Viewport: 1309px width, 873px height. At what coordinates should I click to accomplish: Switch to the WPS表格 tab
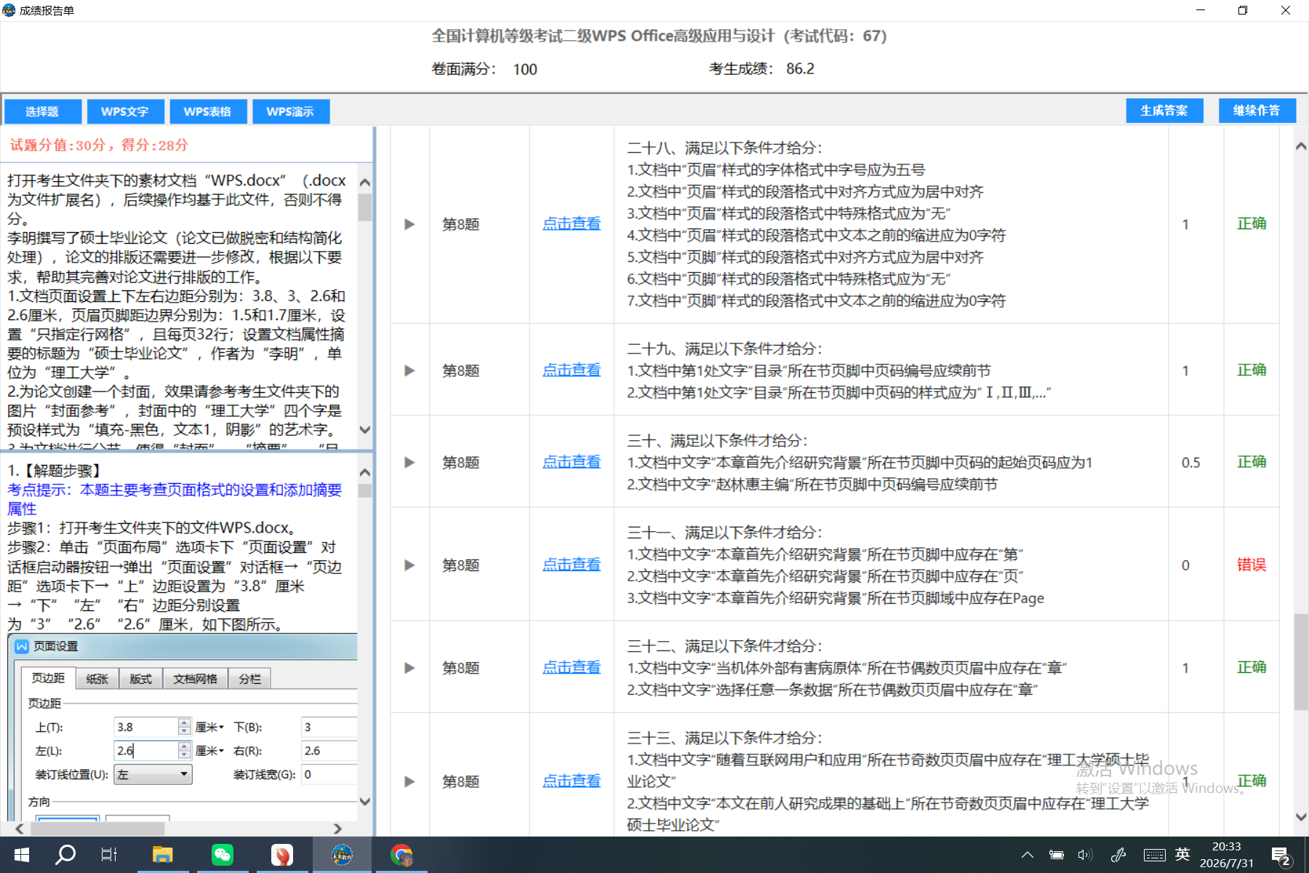click(208, 111)
